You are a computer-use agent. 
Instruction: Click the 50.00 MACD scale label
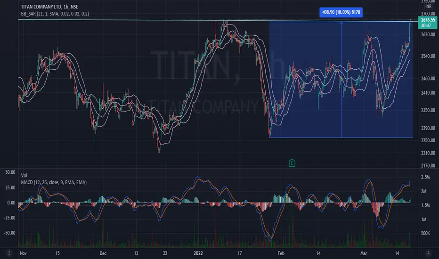coord(10,172)
